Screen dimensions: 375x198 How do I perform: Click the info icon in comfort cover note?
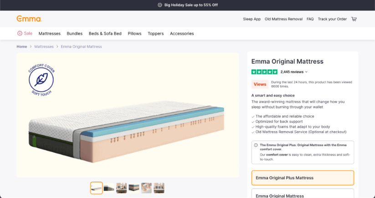[x=256, y=145]
